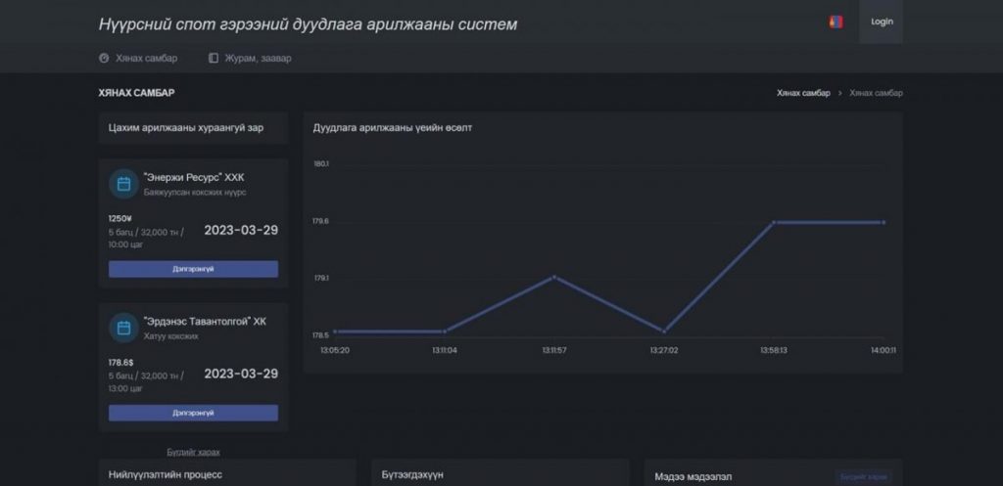Open the Бүгдийг харах link below auction list
This screenshot has width=1003, height=486.
pyautogui.click(x=193, y=452)
